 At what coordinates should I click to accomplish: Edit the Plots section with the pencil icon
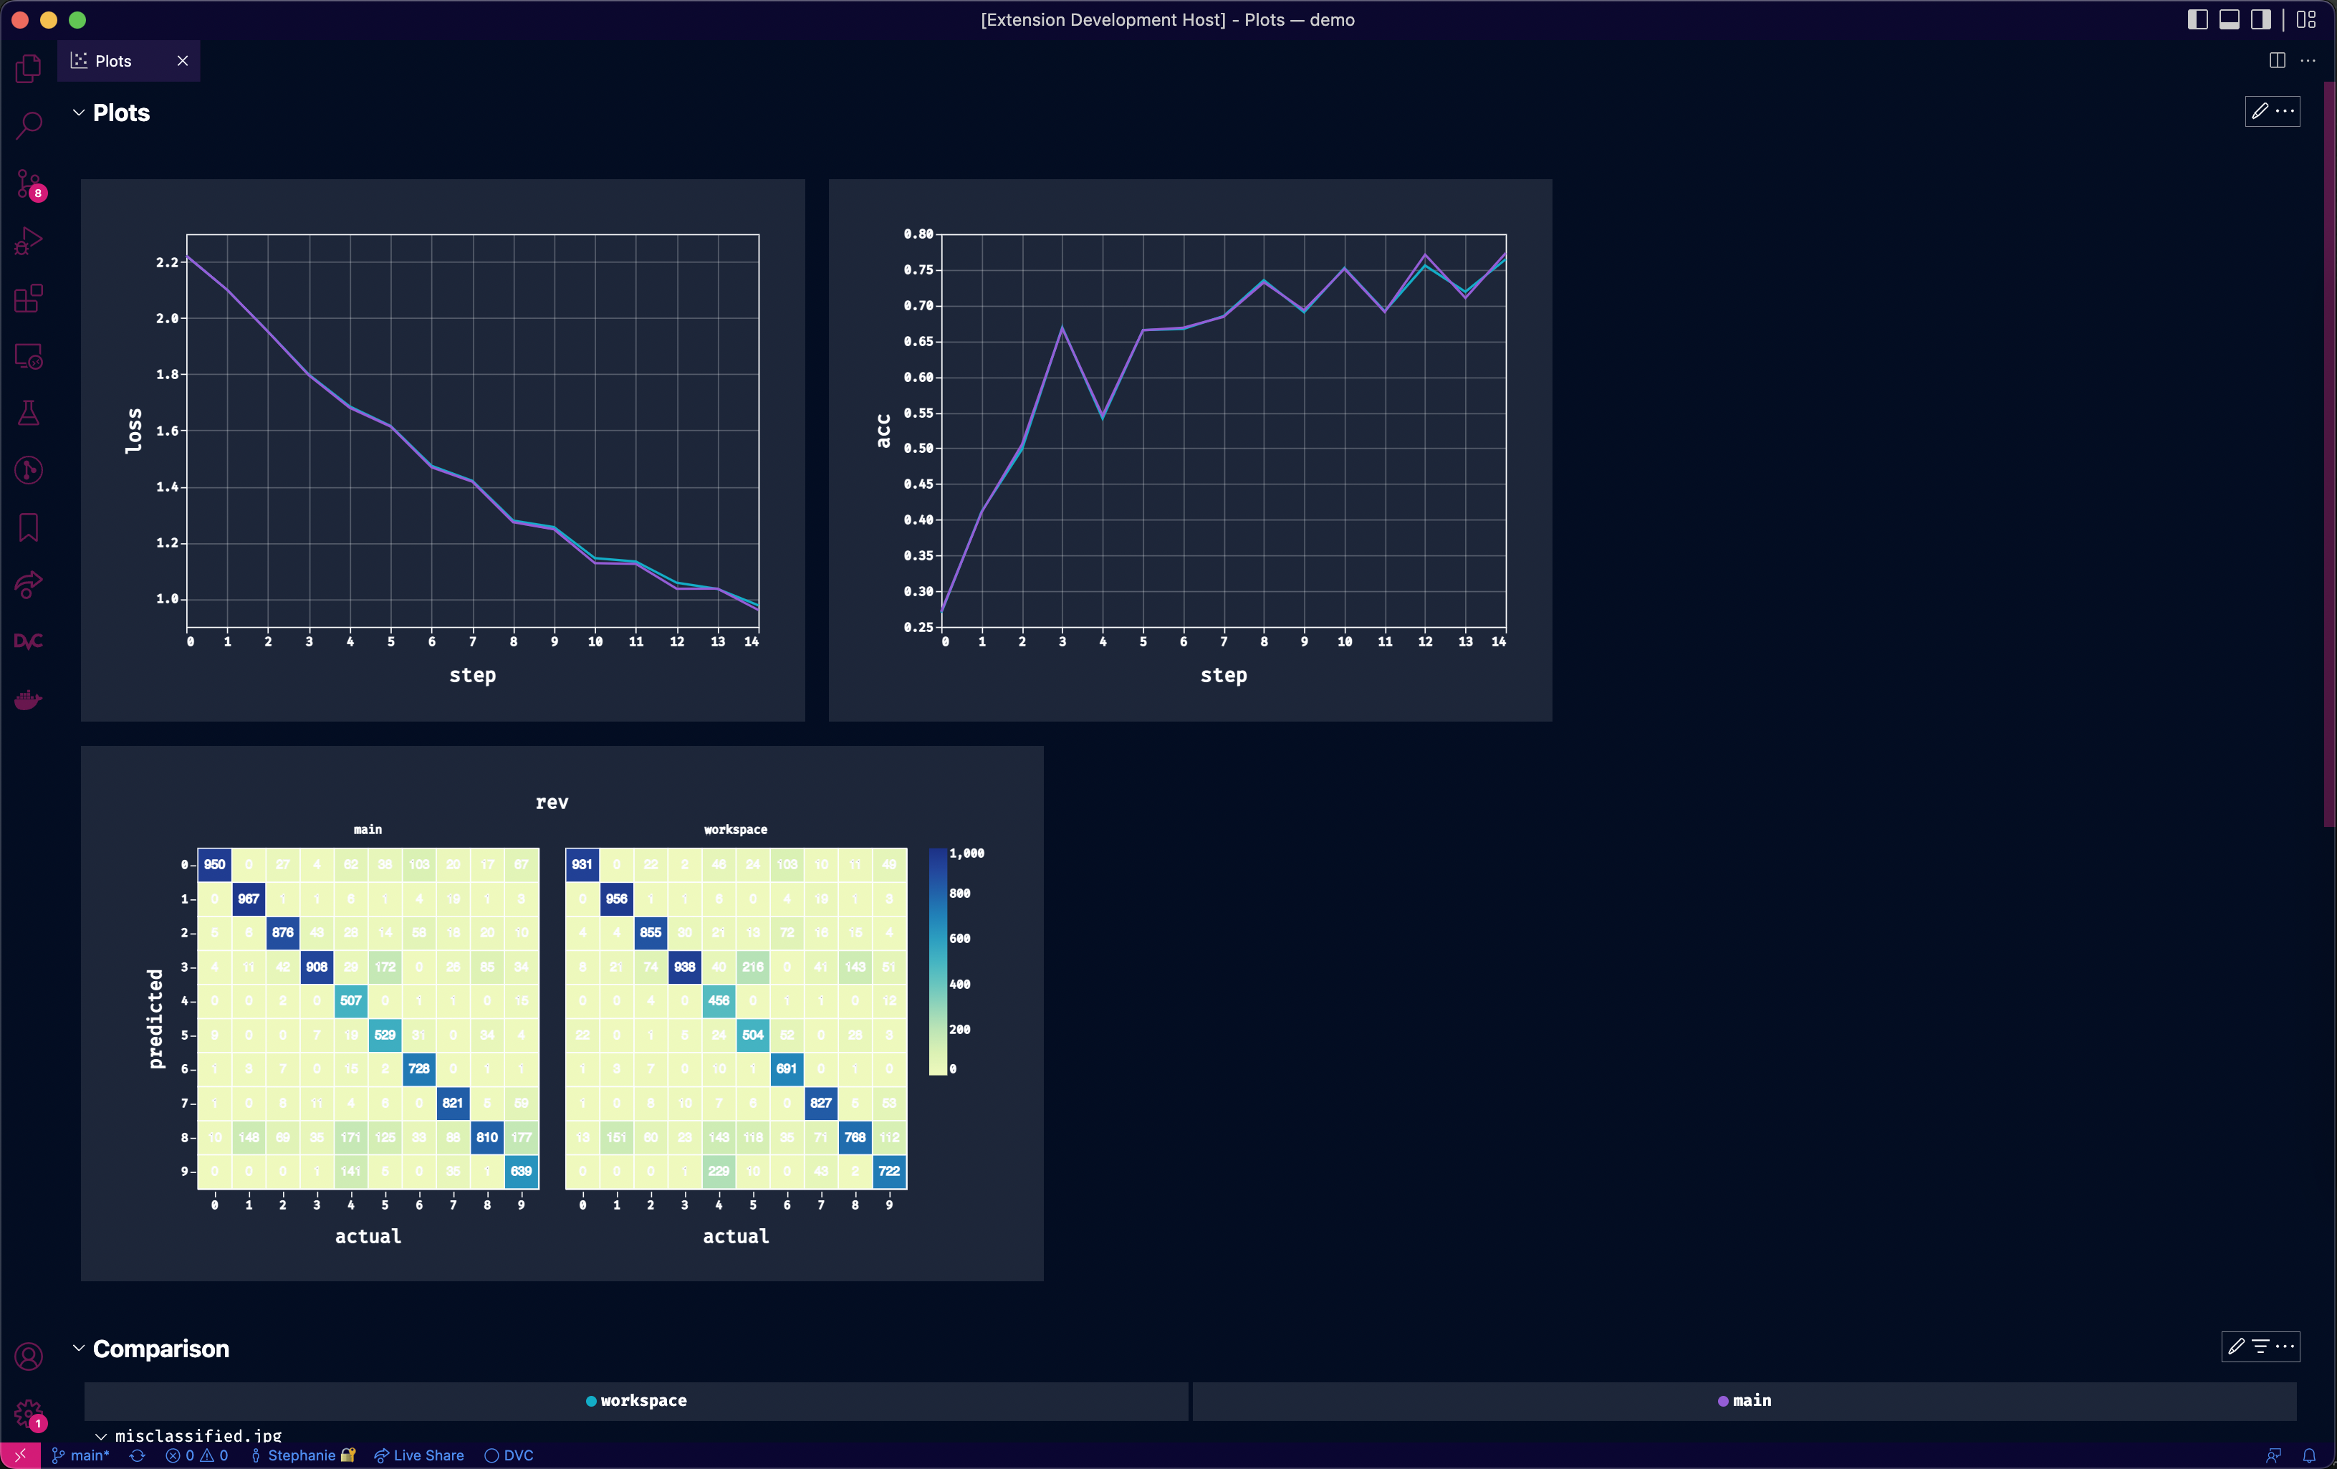[2260, 112]
